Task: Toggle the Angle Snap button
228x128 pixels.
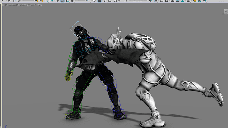Action: point(110,1)
